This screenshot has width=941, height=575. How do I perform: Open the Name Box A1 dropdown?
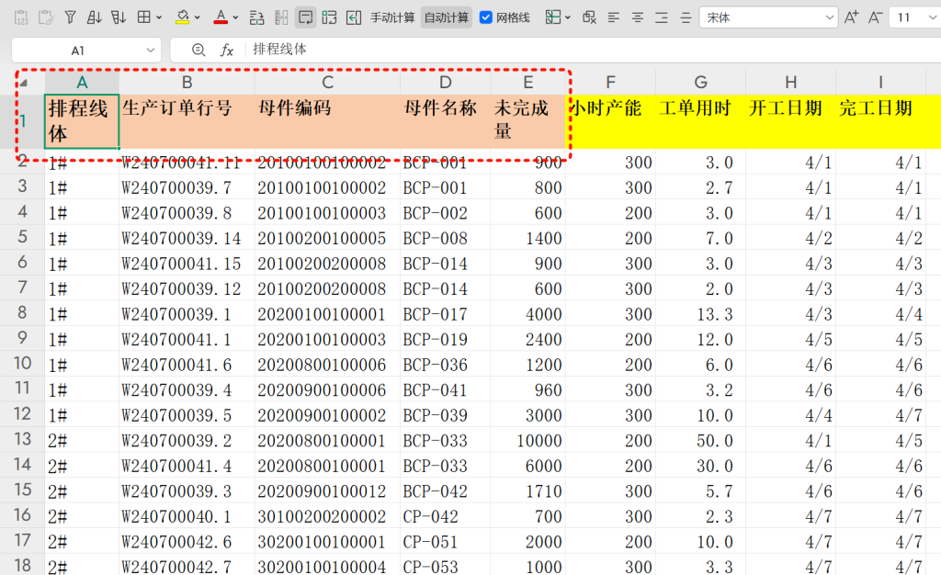click(x=151, y=51)
